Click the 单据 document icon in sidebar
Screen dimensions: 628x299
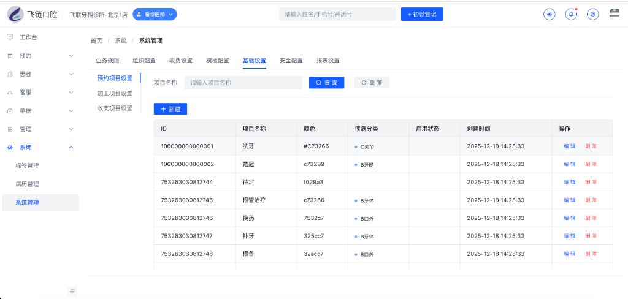coord(10,111)
